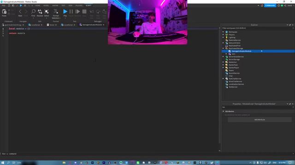Click the Add Attribute button

pos(260,120)
